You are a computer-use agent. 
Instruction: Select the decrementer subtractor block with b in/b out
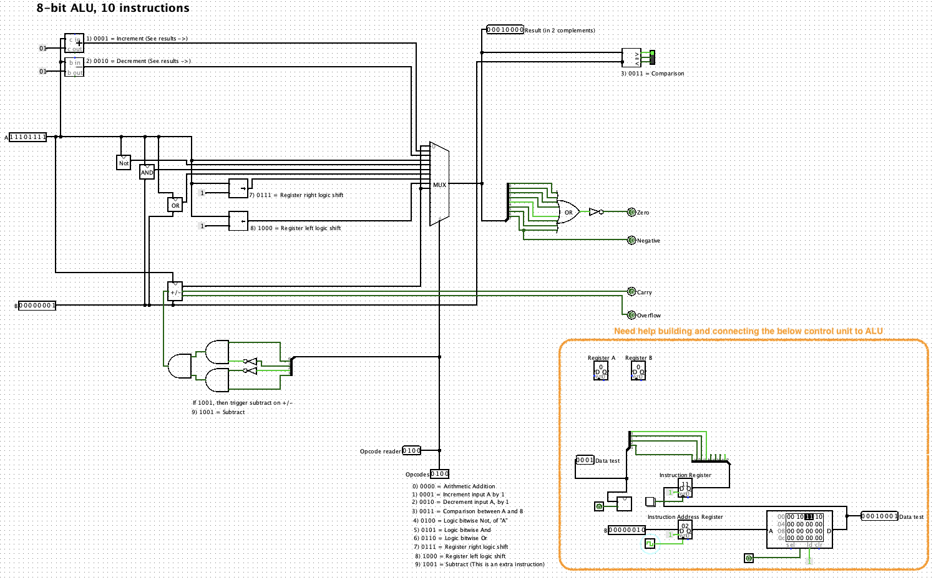74,67
